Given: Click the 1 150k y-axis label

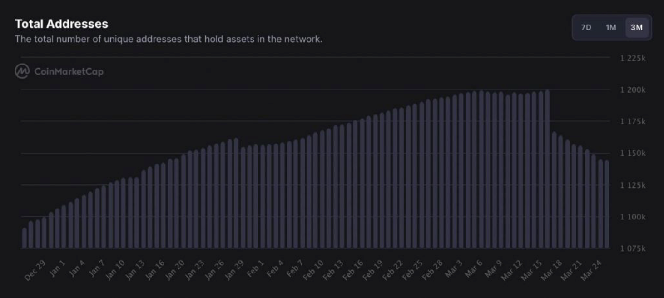Looking at the screenshot, I should [x=633, y=154].
